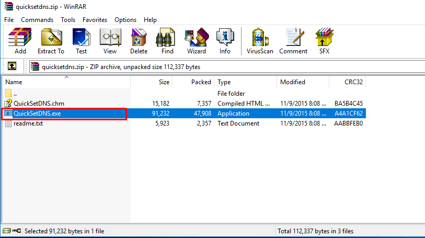Image resolution: width=425 pixels, height=238 pixels.
Task: Click CRC32 value A4A1CF62
Action: (349, 114)
